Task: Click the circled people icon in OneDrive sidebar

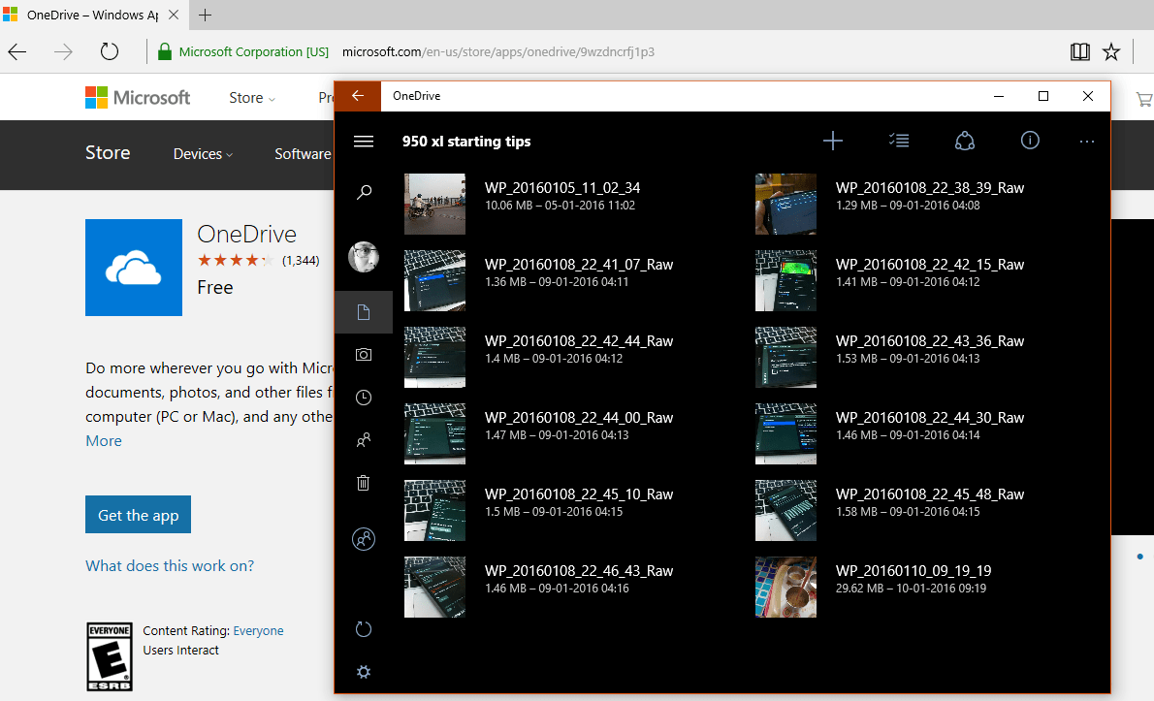Action: click(364, 539)
